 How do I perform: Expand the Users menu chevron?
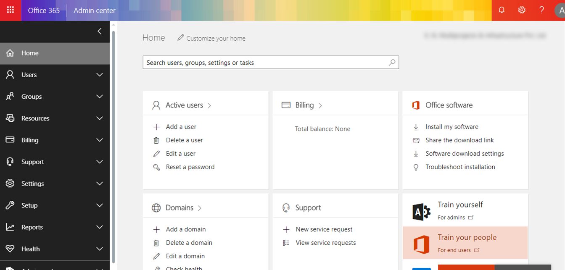click(x=100, y=75)
